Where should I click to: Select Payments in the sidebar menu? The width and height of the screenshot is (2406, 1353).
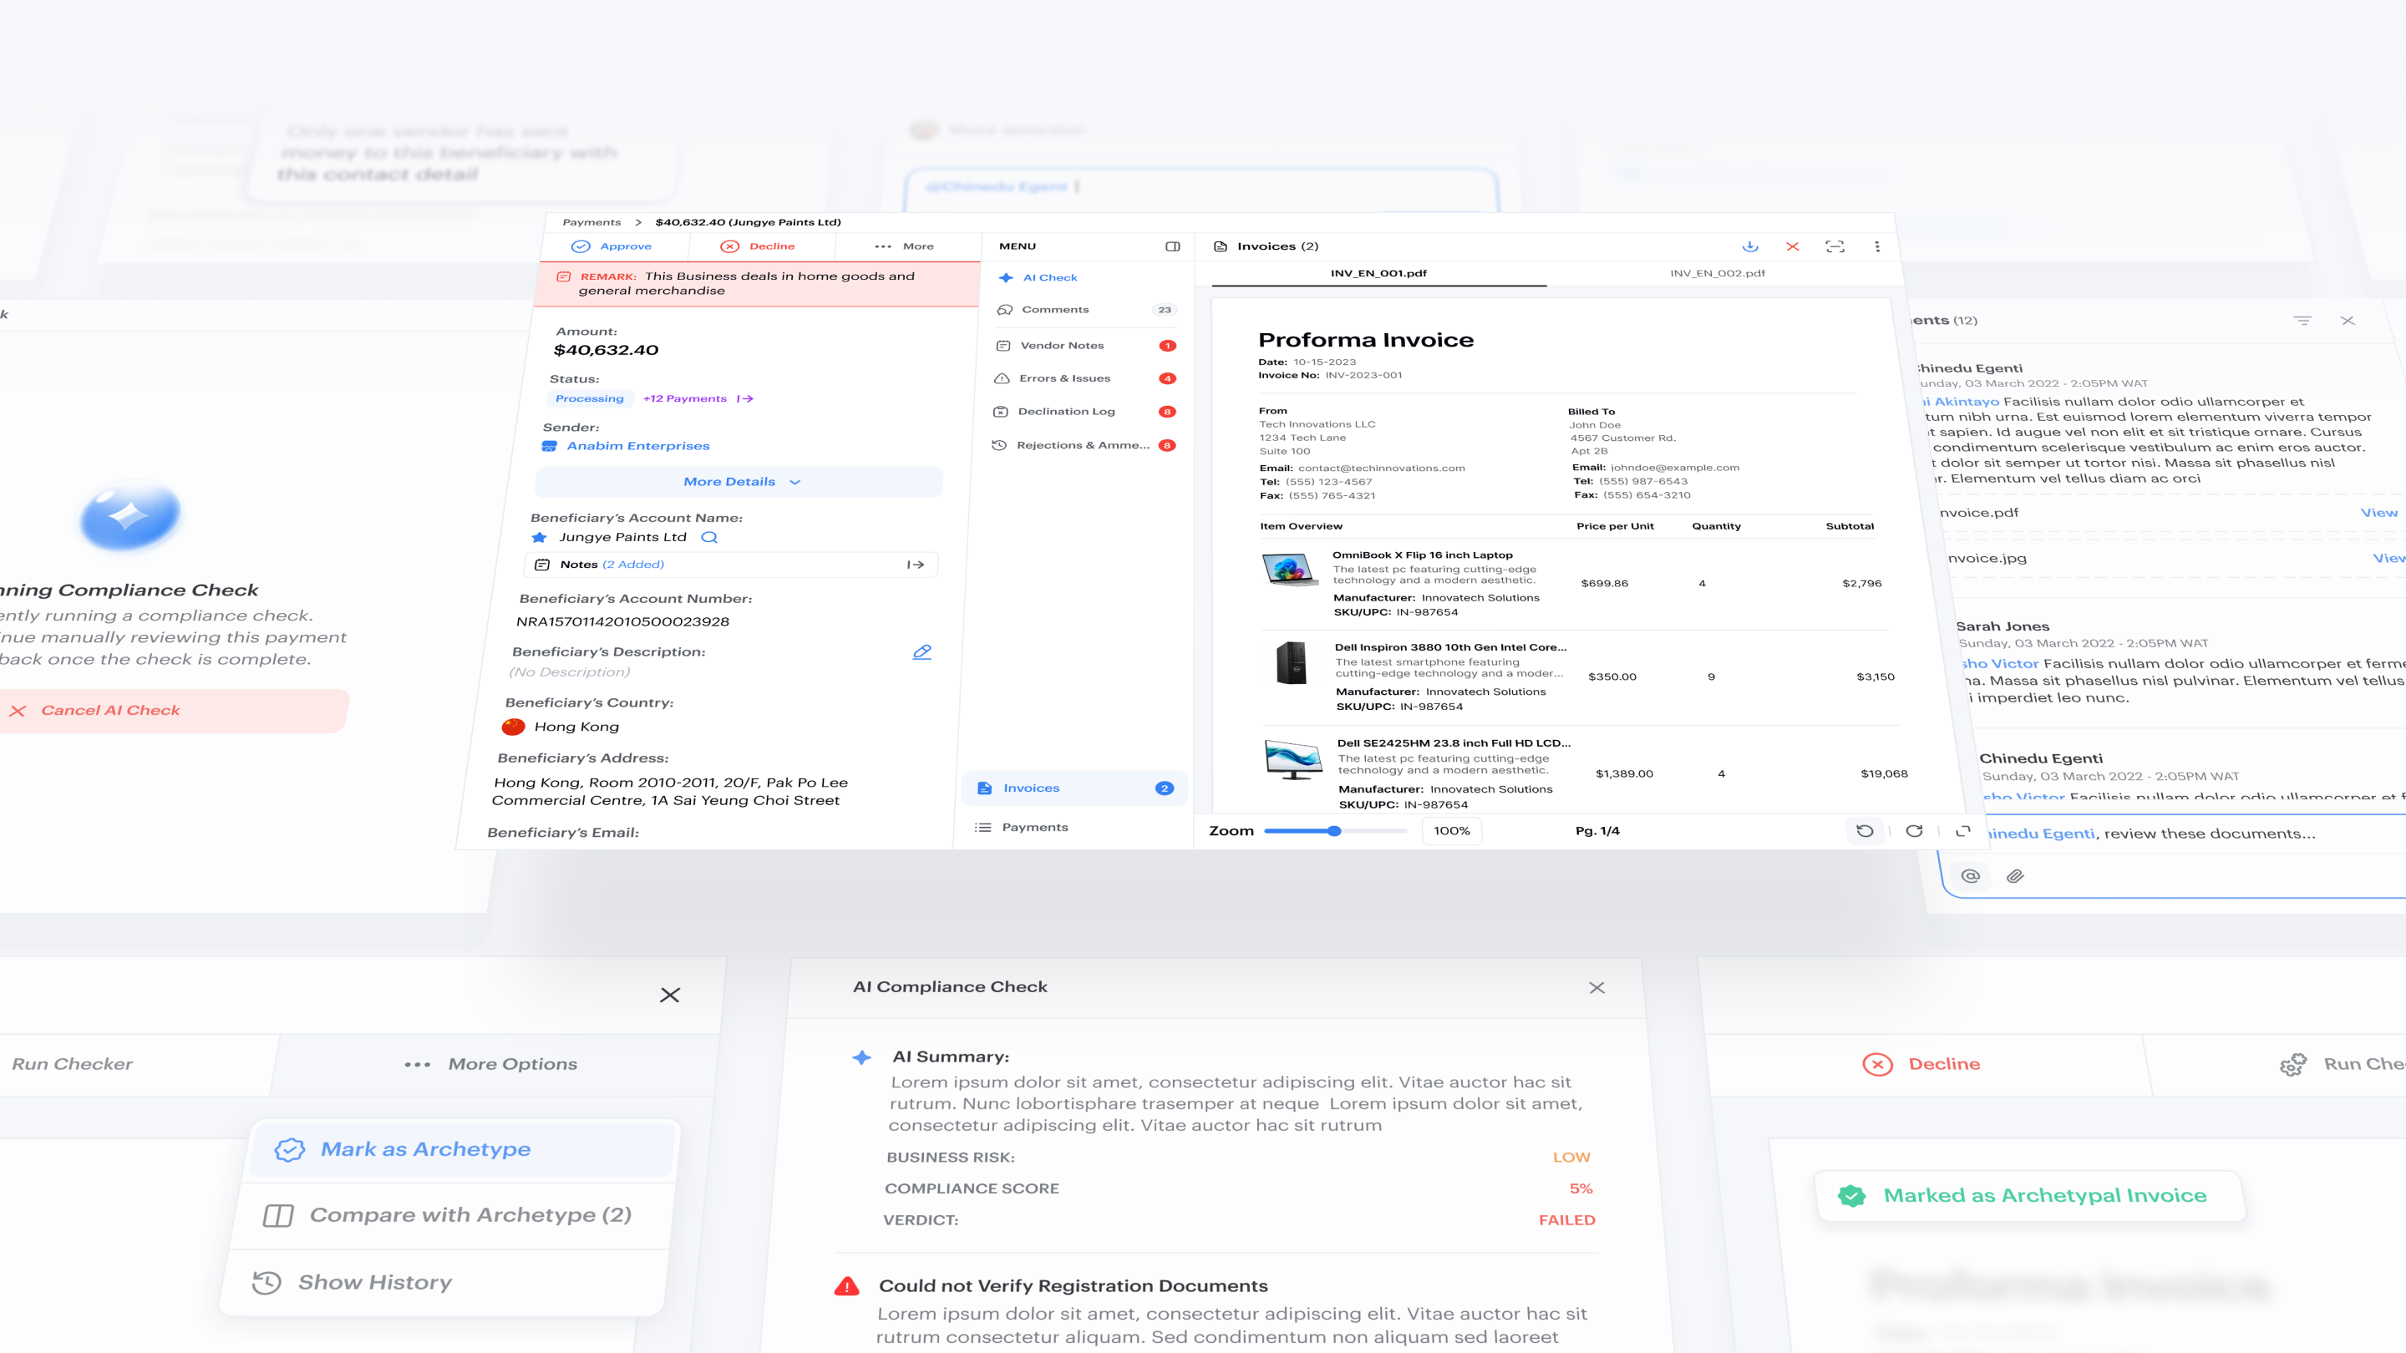(1021, 828)
